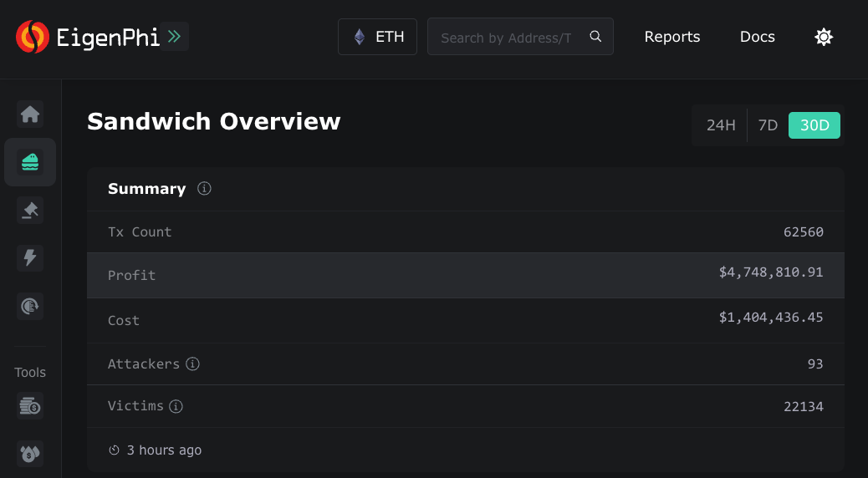The image size is (868, 478).
Task: Click the info icon beside Summary
Action: click(x=204, y=189)
